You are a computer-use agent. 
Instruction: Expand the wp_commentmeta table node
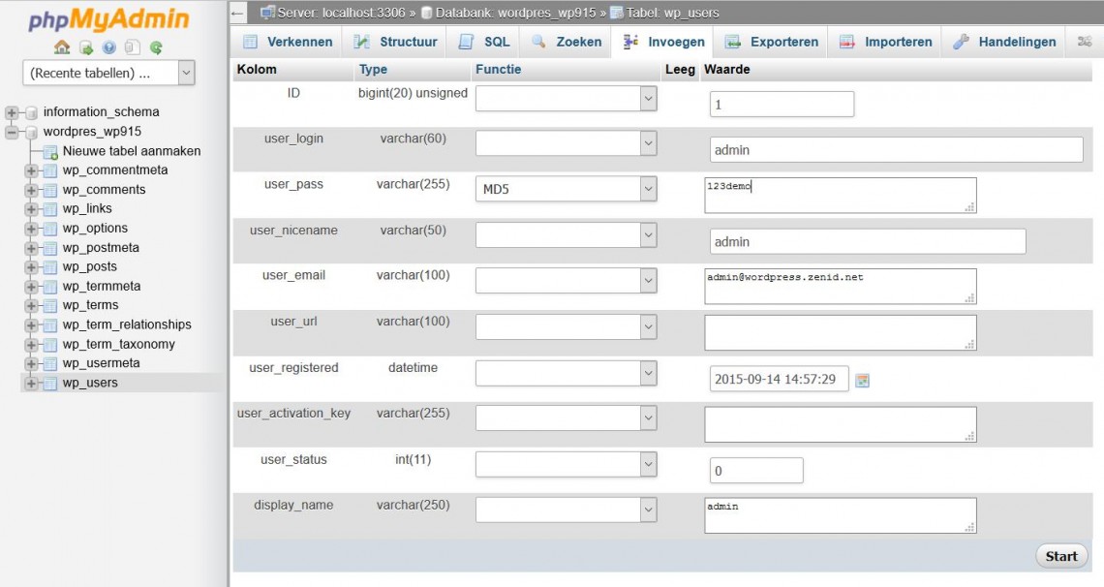pos(31,170)
